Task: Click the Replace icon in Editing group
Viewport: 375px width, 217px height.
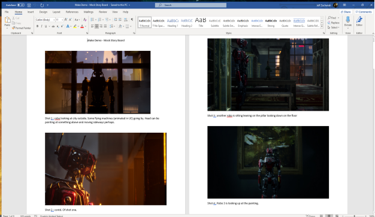Action: click(x=329, y=23)
